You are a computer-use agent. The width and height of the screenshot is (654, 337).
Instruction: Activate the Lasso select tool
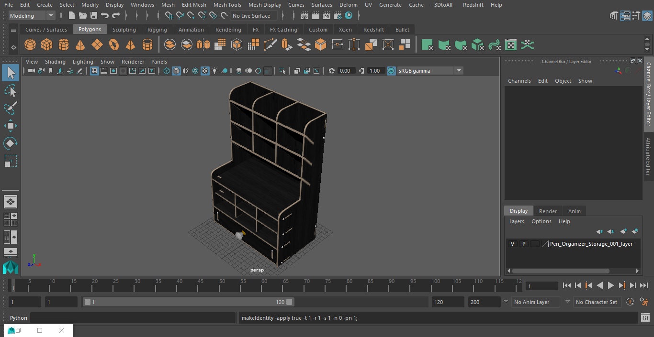pyautogui.click(x=11, y=90)
